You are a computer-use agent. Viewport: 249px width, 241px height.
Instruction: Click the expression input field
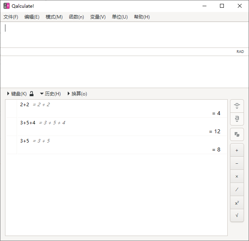(x=125, y=35)
